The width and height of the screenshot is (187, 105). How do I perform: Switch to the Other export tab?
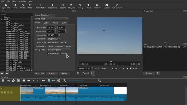pos(64,23)
